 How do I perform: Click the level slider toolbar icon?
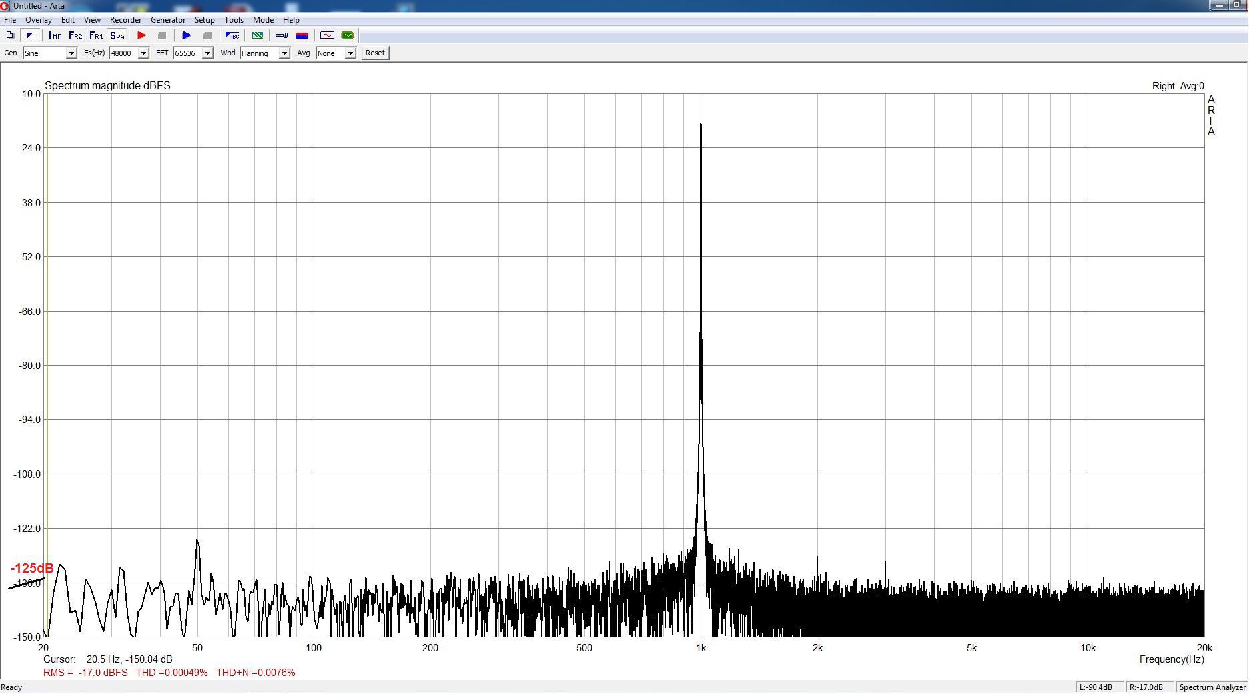pyautogui.click(x=282, y=35)
